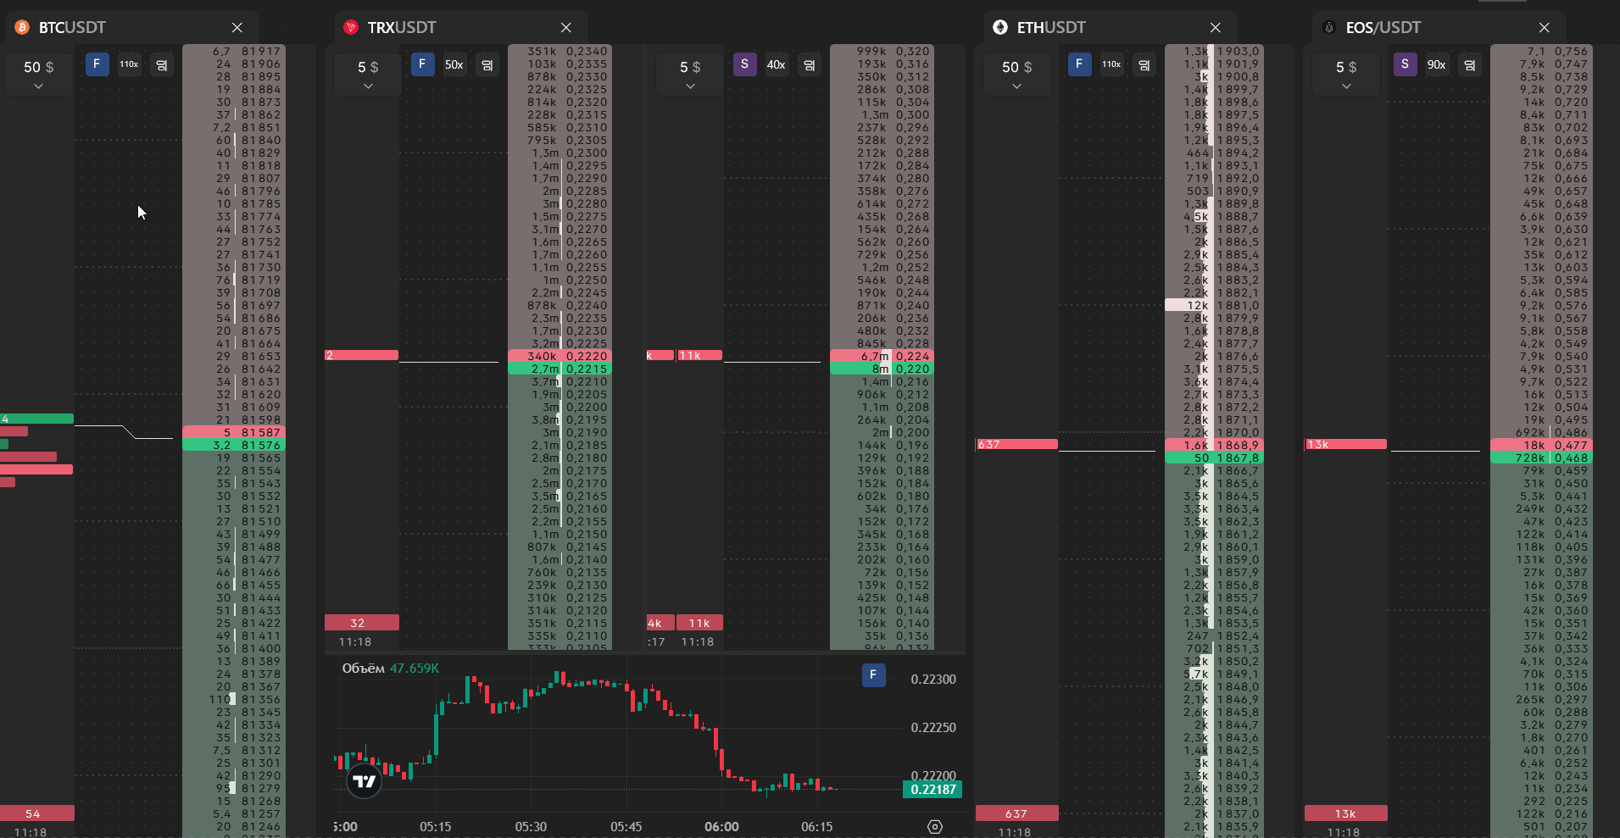The height and width of the screenshot is (838, 1620).
Task: Click the purple S spot badge next to 40x
Action: coord(744,64)
